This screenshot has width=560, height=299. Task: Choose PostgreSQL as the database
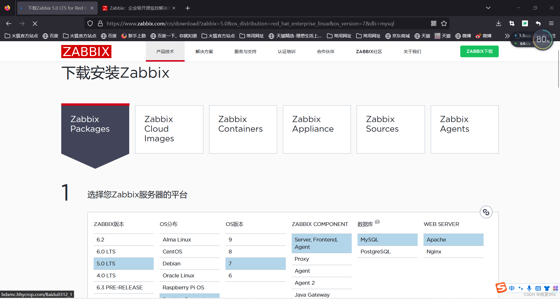388,252
